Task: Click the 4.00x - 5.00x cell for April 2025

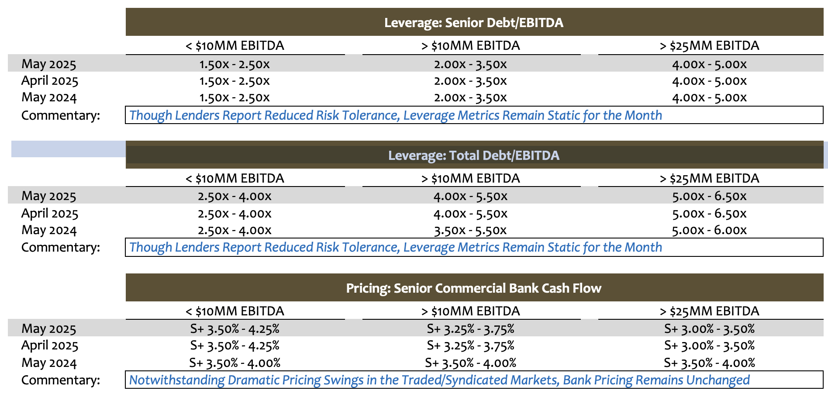Action: [x=710, y=81]
